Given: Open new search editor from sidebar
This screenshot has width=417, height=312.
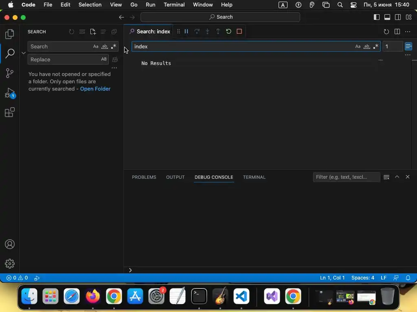Looking at the screenshot, I should [x=93, y=32].
